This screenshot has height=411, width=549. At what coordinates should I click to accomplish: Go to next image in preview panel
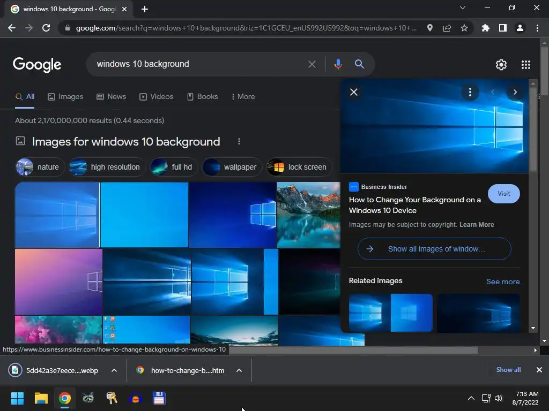(x=515, y=92)
